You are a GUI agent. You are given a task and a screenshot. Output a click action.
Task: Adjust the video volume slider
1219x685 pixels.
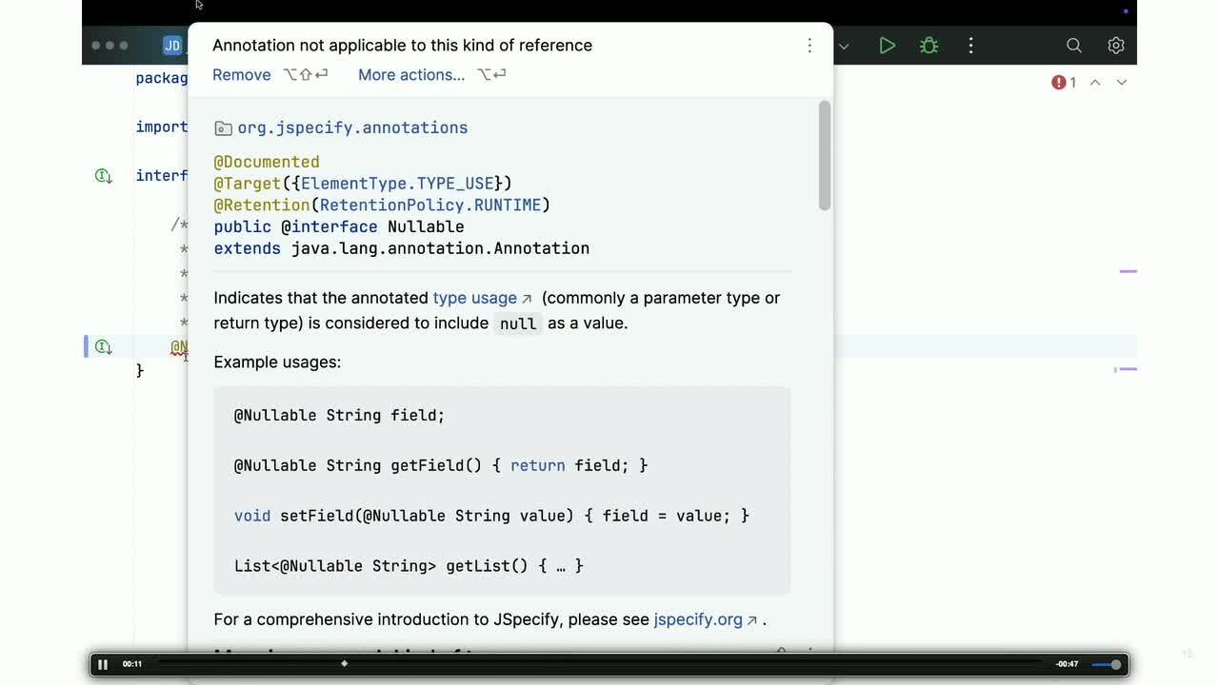pyautogui.click(x=1106, y=664)
